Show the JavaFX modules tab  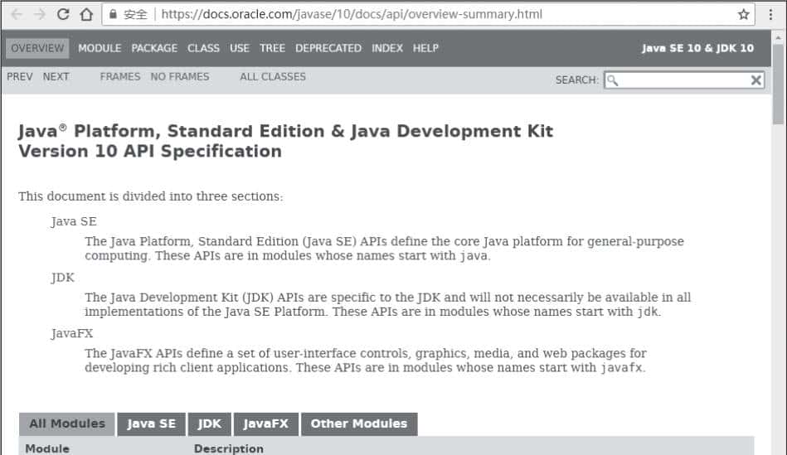[265, 424]
